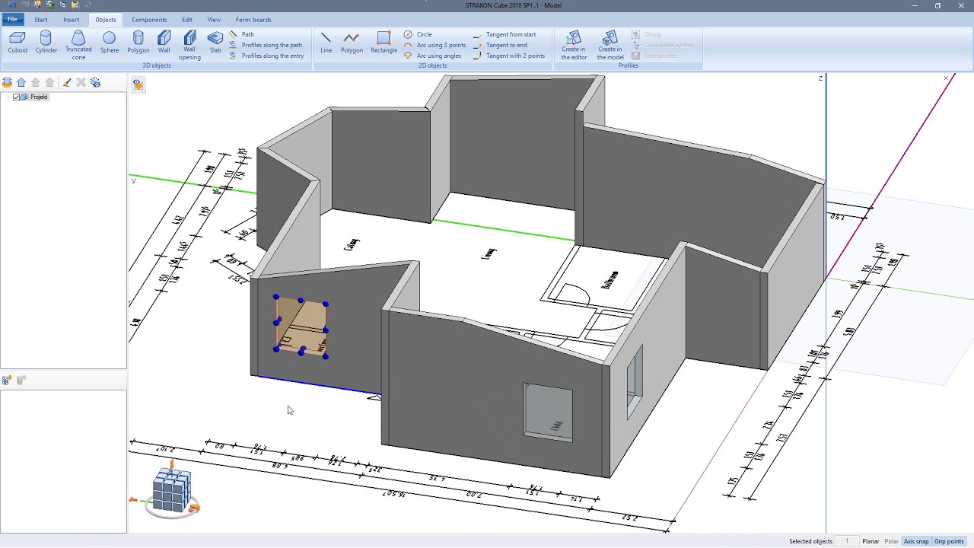The width and height of the screenshot is (974, 548).
Task: Open the Edit ribbon tab
Action: [x=187, y=19]
